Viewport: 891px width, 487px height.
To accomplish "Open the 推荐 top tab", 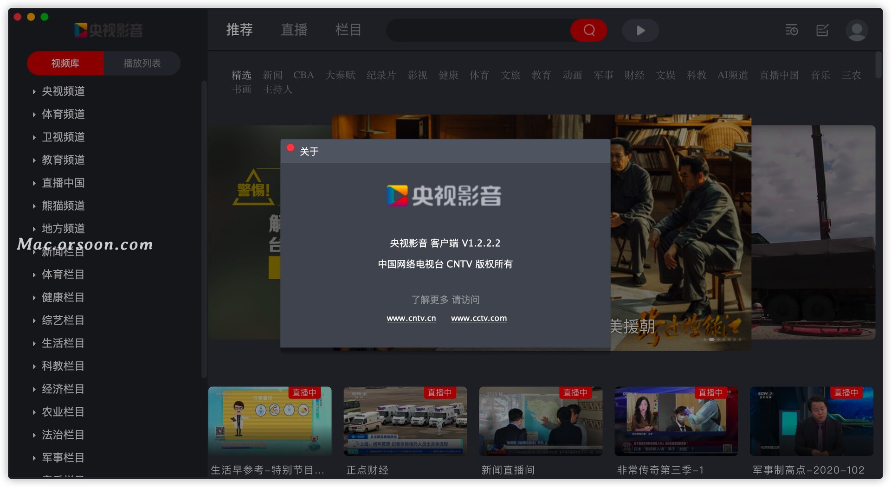I will [239, 30].
